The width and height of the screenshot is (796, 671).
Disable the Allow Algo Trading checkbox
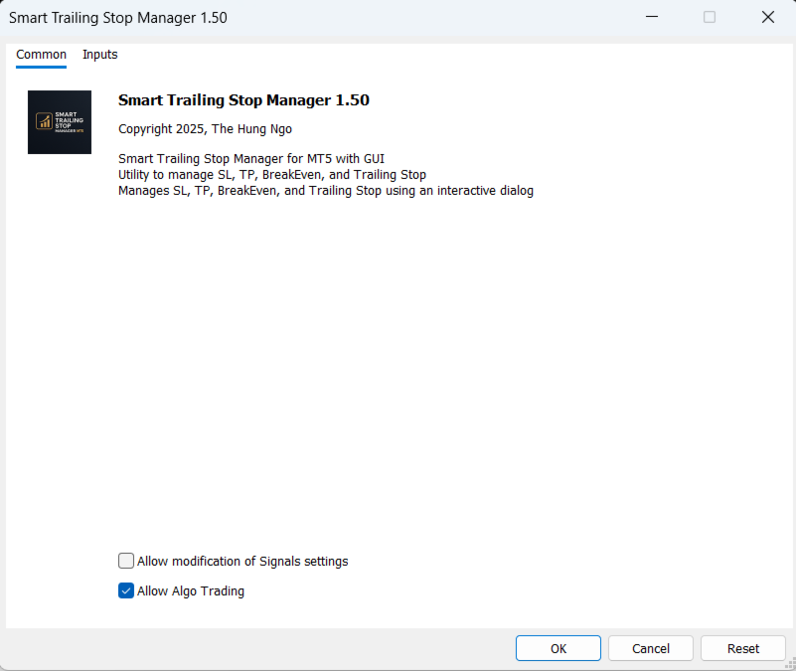[126, 590]
